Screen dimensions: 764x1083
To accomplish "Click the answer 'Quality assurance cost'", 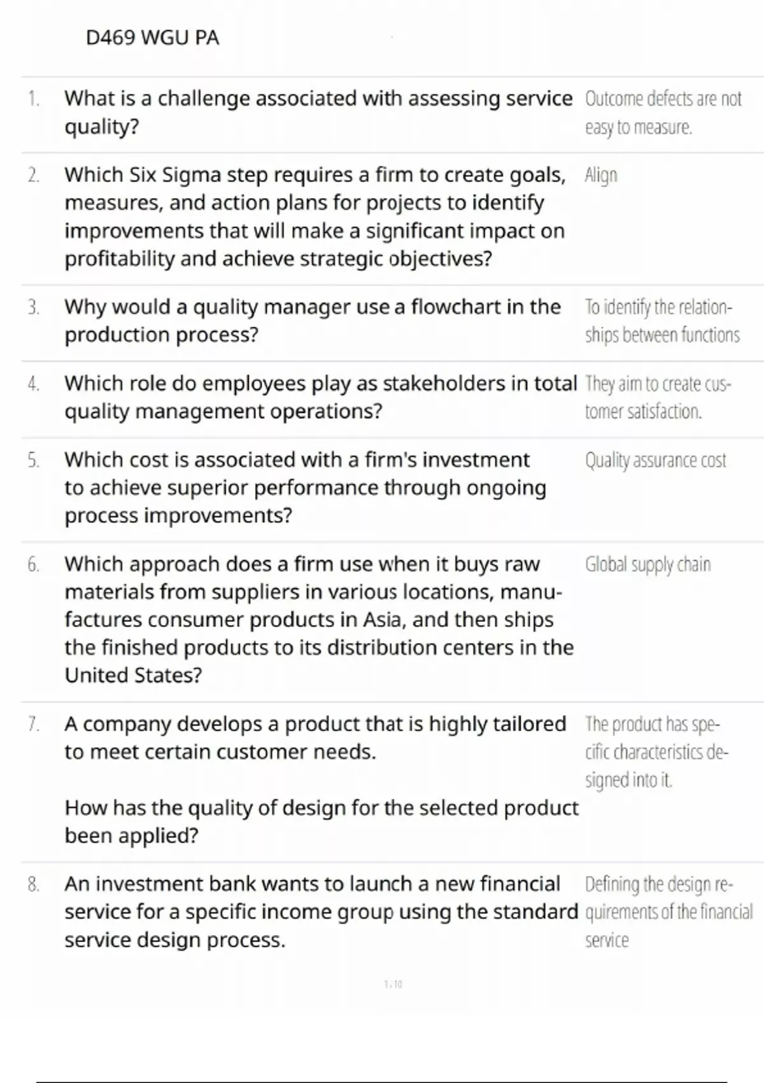I will coord(655,460).
